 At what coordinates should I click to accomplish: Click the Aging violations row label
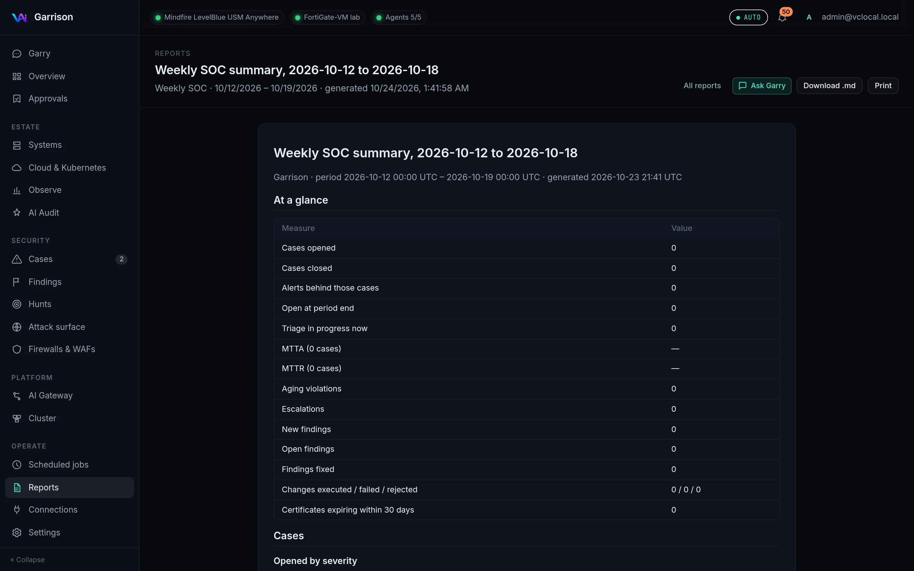point(311,389)
